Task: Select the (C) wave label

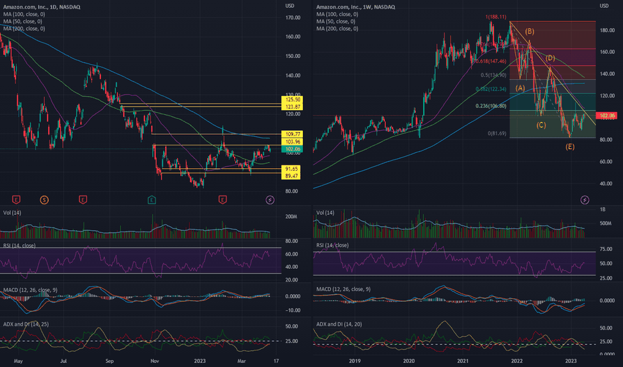Action: point(541,125)
